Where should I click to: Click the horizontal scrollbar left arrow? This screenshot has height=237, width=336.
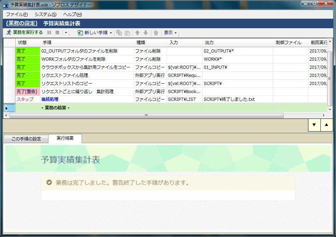coord(6,116)
